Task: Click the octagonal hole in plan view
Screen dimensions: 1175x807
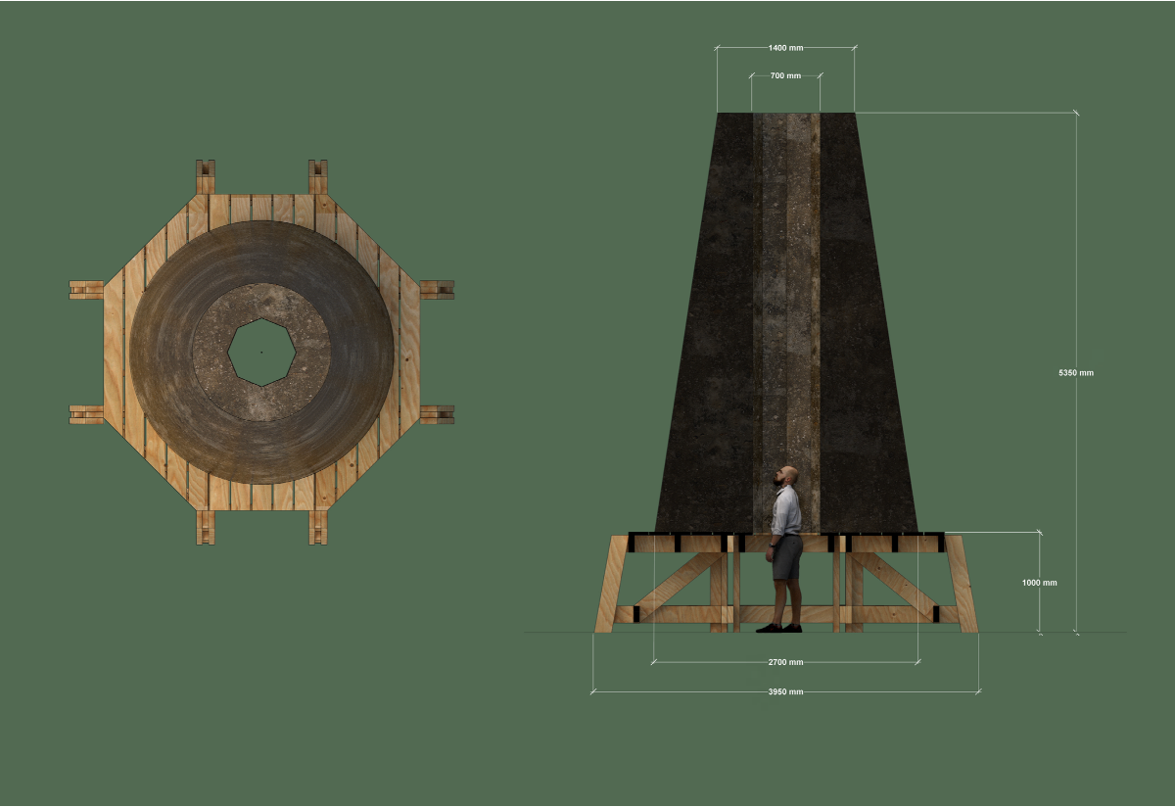Action: [261, 352]
